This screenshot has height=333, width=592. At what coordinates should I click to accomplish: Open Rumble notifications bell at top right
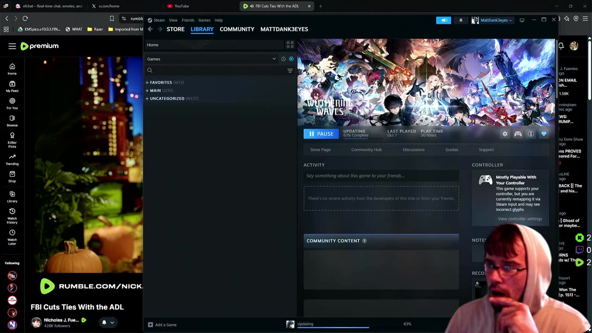pyautogui.click(x=561, y=46)
